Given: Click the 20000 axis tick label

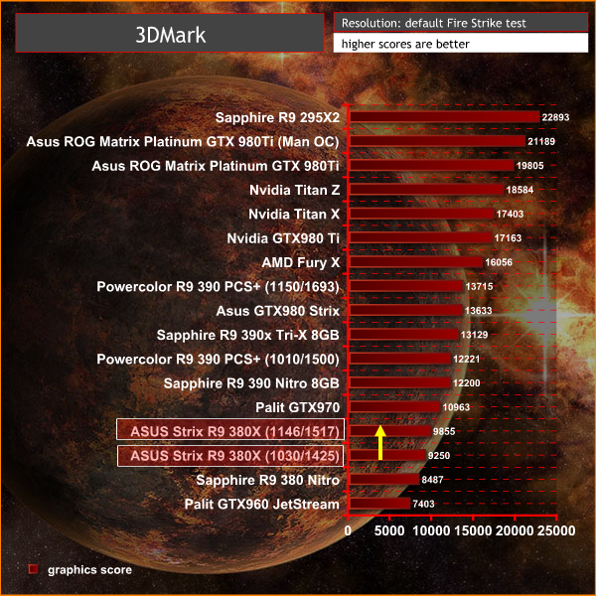Looking at the screenshot, I should [x=515, y=531].
